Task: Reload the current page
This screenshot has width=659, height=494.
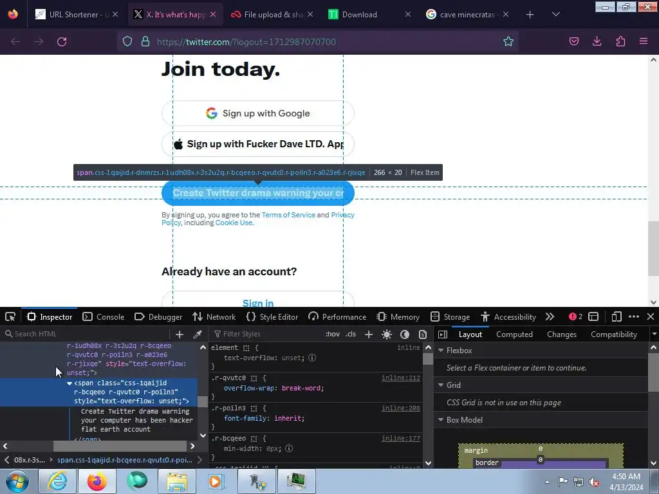Action: click(x=62, y=42)
